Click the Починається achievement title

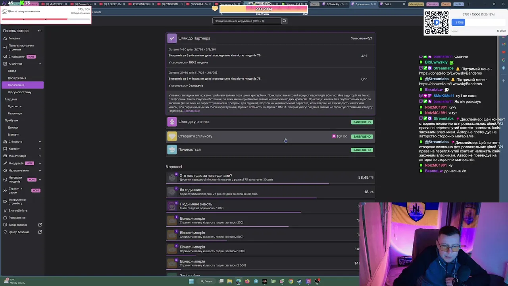[x=189, y=149]
